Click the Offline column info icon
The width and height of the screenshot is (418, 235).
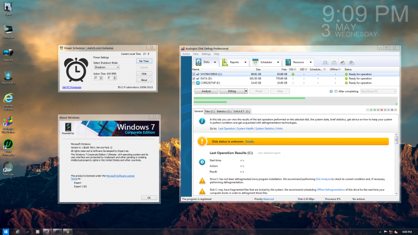tap(339, 69)
